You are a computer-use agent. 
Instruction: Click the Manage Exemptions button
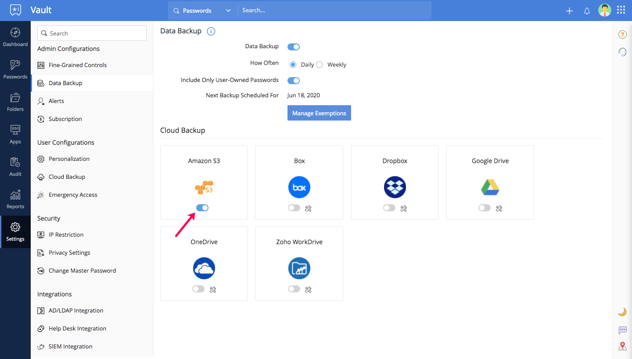pos(319,113)
